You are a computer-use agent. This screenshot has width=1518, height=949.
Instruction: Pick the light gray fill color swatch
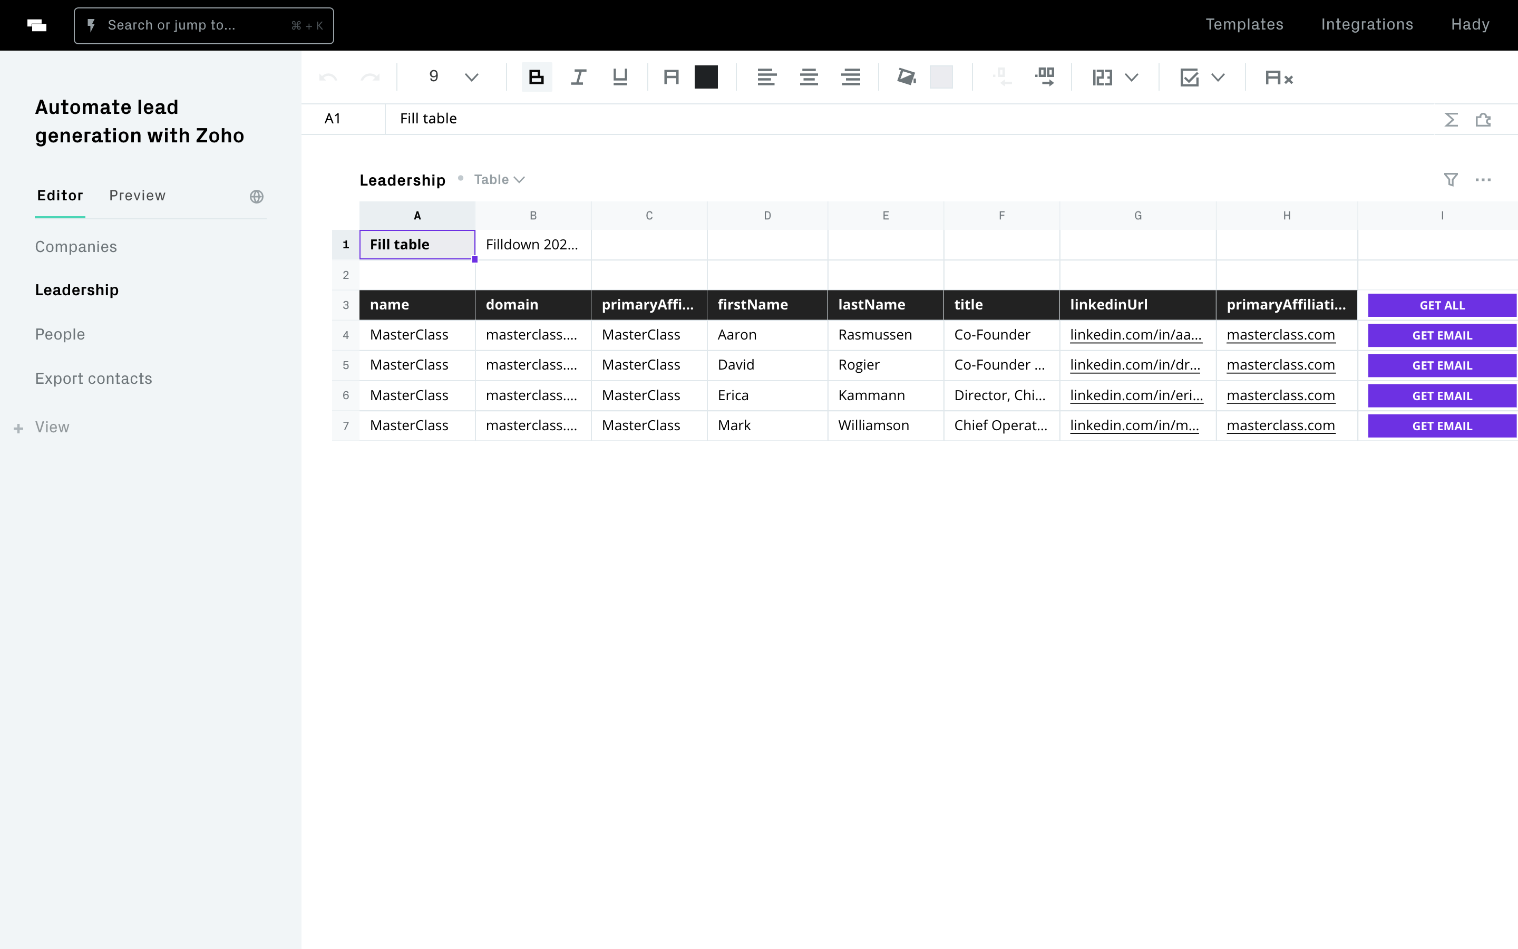click(941, 77)
